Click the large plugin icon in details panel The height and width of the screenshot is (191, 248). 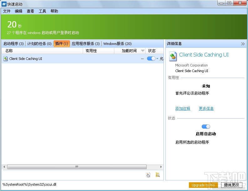(x=173, y=56)
